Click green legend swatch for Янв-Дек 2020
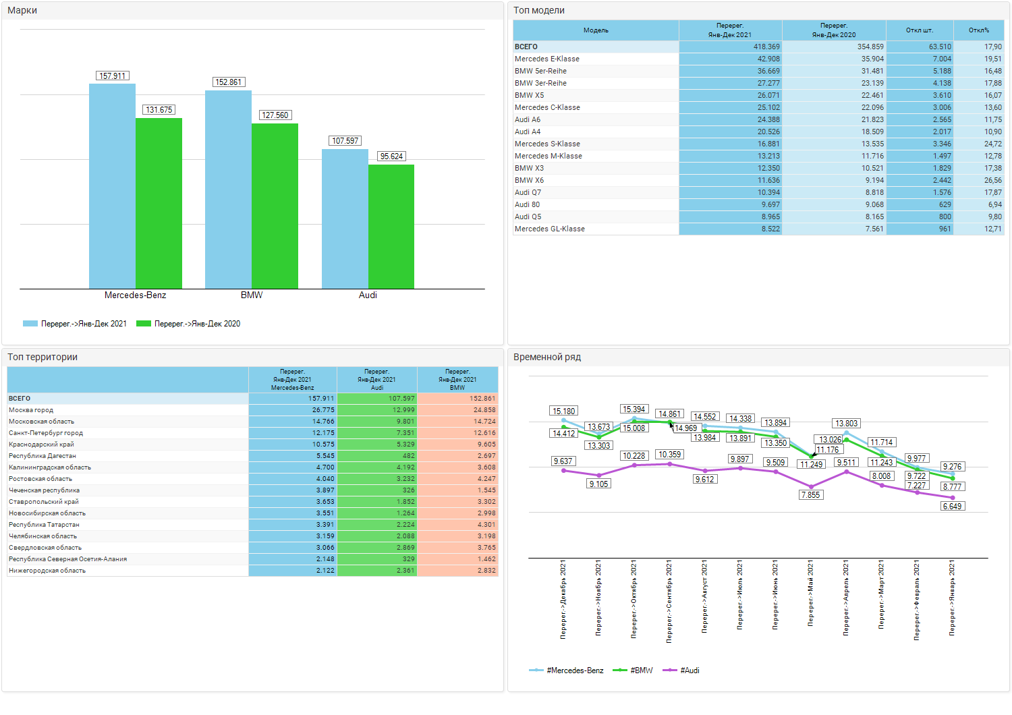1012x715 pixels. 144,324
